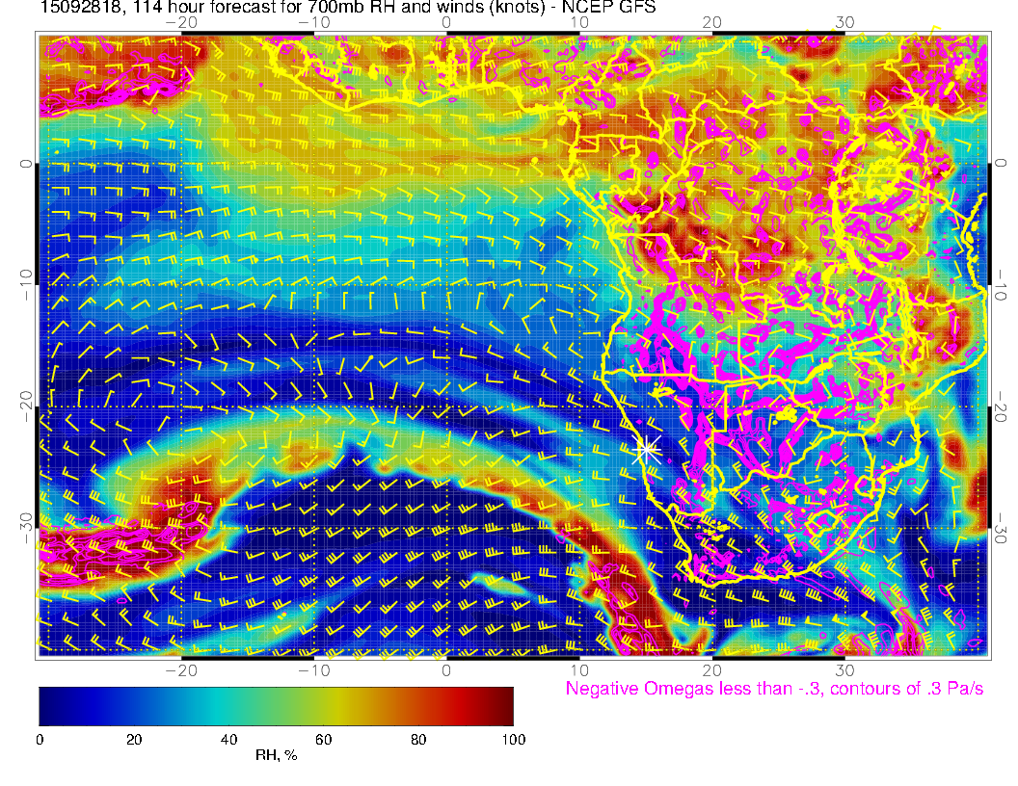Click the 'Negative Omegas less than -.3' caption
1018x786 pixels.
[774, 689]
